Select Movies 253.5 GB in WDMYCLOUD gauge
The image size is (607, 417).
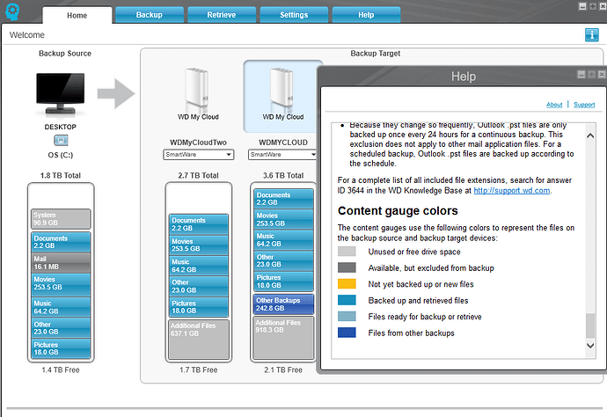click(284, 220)
